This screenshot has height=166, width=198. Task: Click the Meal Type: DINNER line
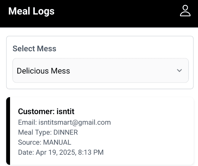(x=48, y=132)
